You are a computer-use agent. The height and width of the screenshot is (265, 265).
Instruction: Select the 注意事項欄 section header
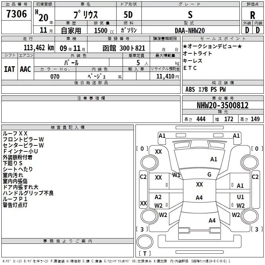(91, 98)
